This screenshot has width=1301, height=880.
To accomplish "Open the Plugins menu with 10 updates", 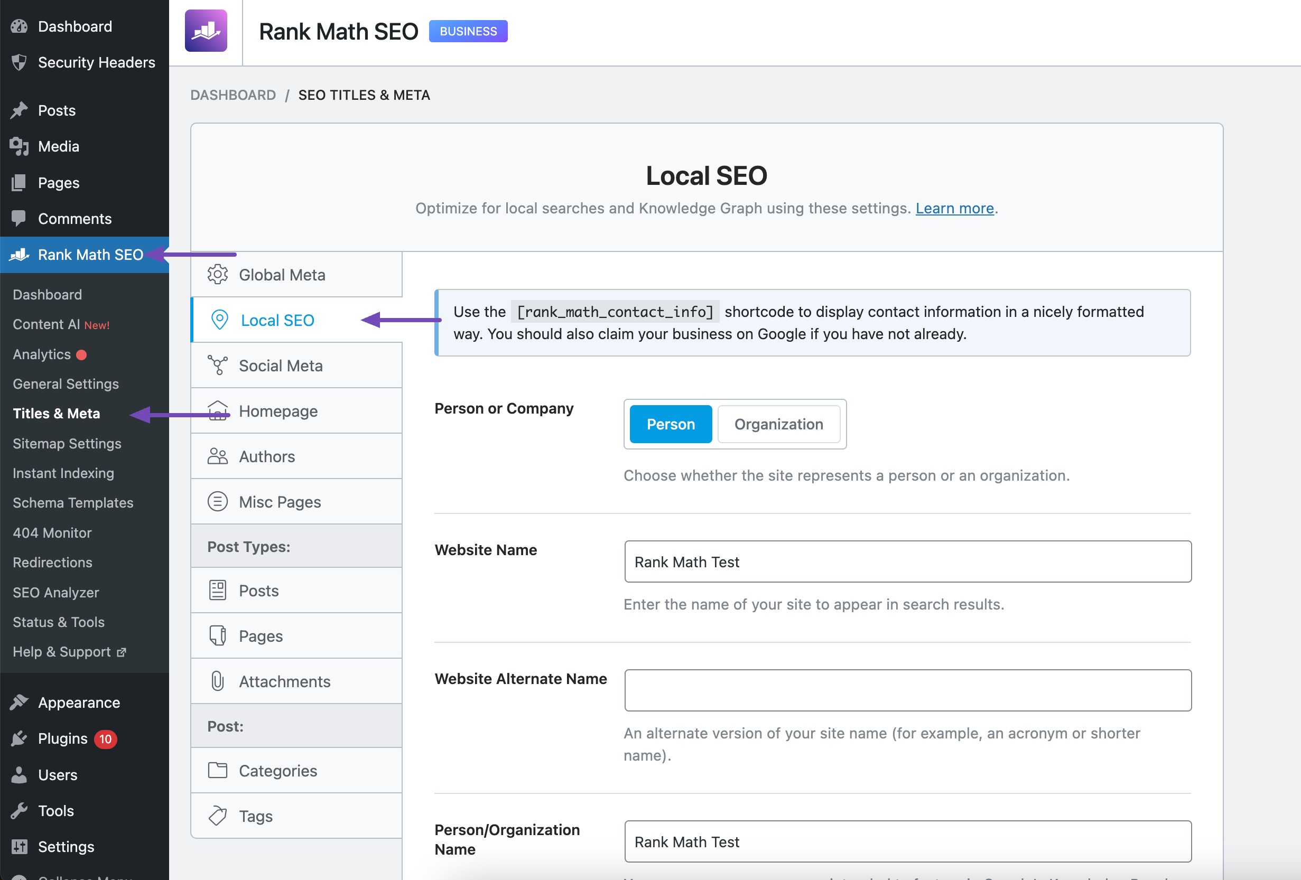I will point(63,738).
